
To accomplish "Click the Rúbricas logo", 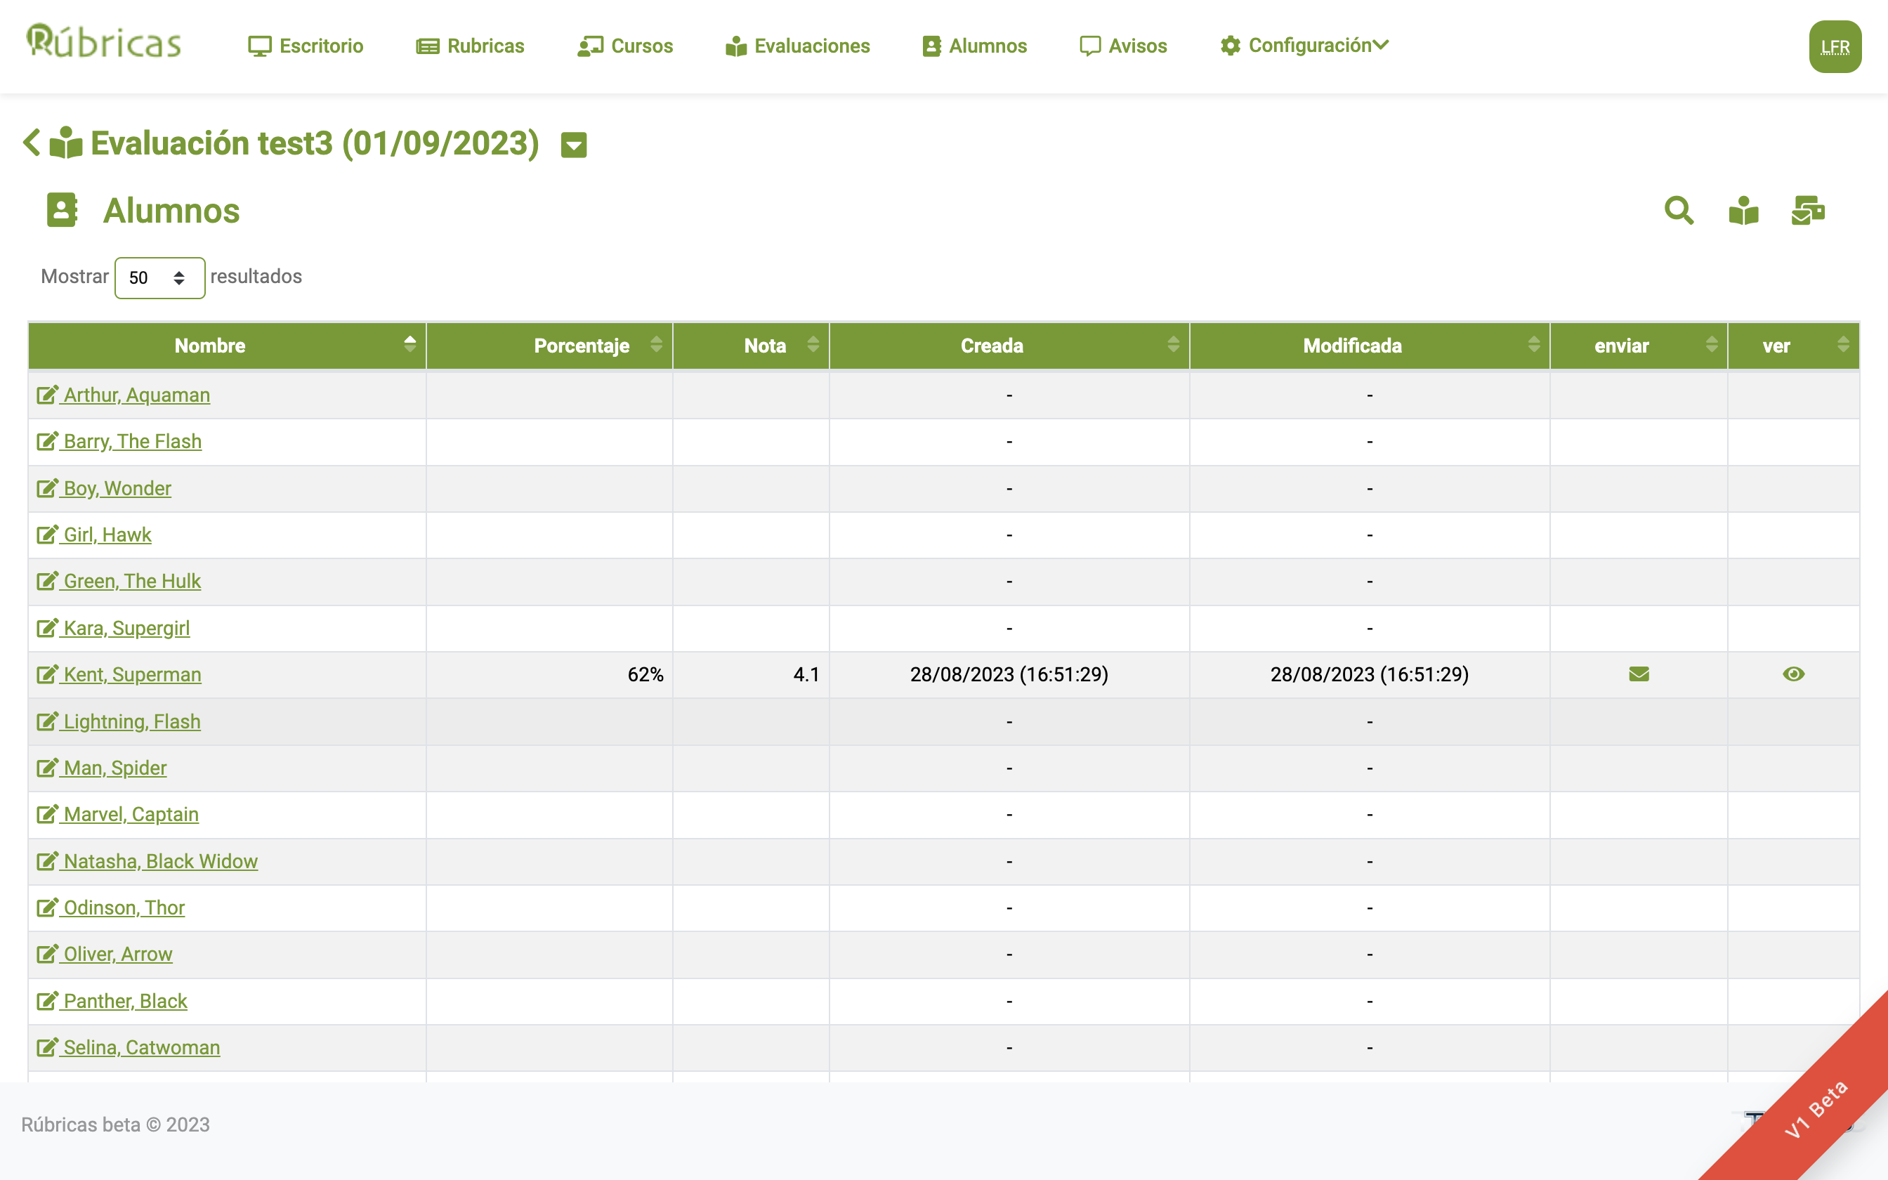I will (x=104, y=42).
